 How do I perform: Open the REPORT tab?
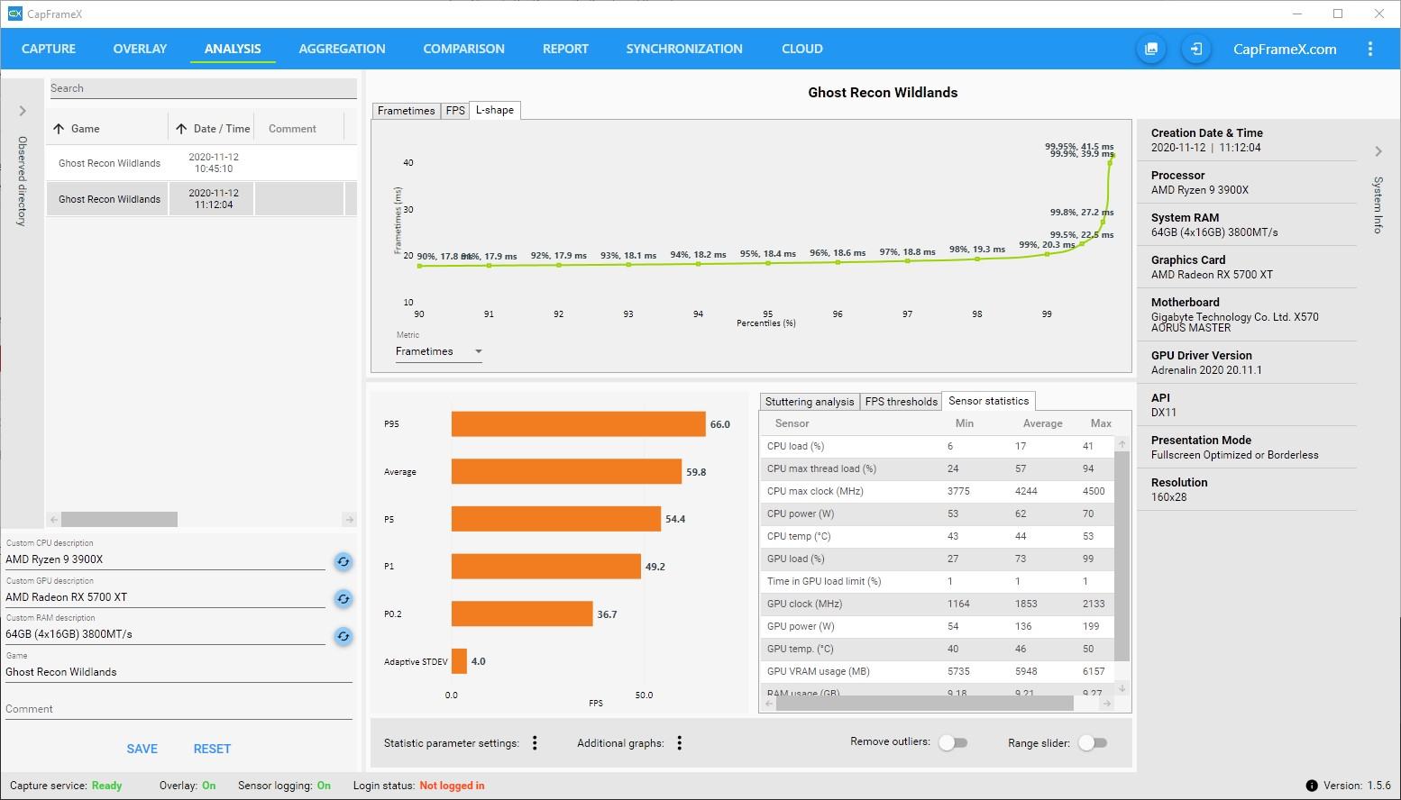point(565,49)
